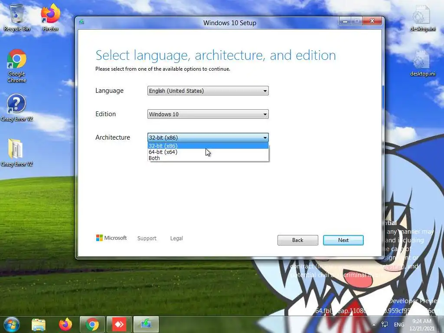This screenshot has width=444, height=333.
Task: Switch to Chrome in the taskbar
Action: pyautogui.click(x=92, y=324)
